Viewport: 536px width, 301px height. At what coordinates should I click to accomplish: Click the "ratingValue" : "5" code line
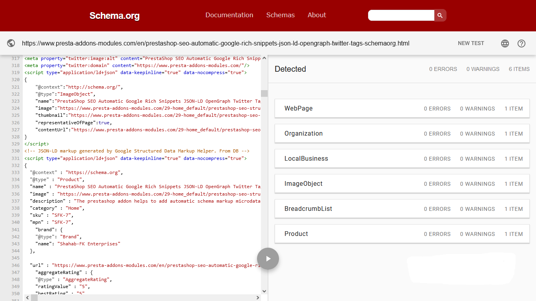point(62,286)
